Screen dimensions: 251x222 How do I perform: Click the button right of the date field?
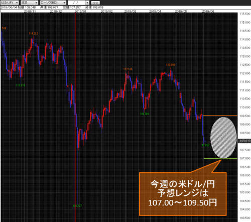(x=95, y=3)
